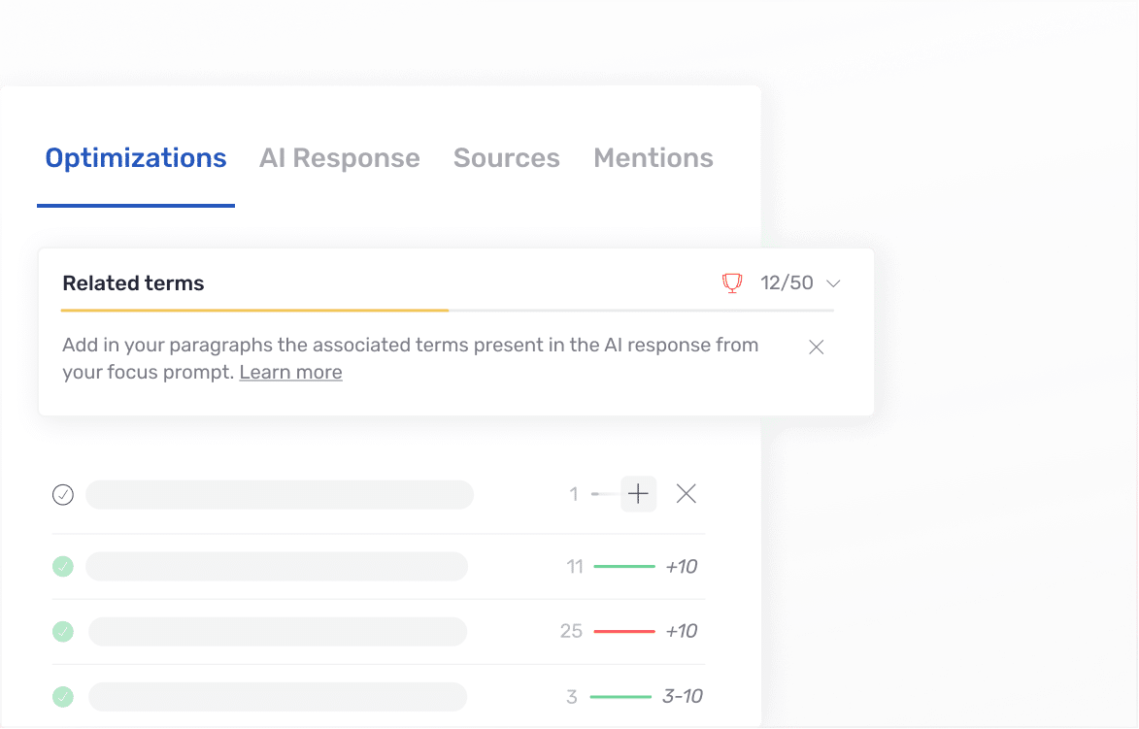Image resolution: width=1139 pixels, height=729 pixels.
Task: Toggle the green check on the second term
Action: point(63,566)
